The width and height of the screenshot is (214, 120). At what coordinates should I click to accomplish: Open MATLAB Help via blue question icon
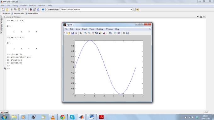click(x=43, y=9)
